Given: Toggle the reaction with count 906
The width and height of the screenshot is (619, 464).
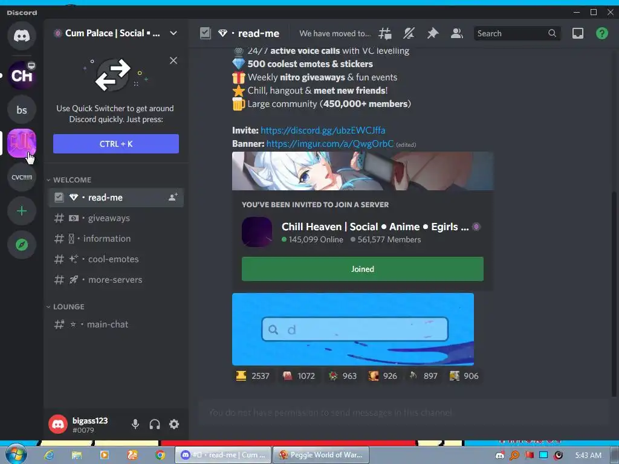Looking at the screenshot, I should pyautogui.click(x=464, y=376).
